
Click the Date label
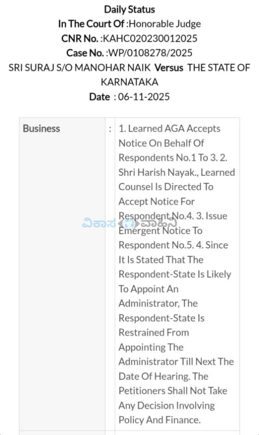pos(100,97)
